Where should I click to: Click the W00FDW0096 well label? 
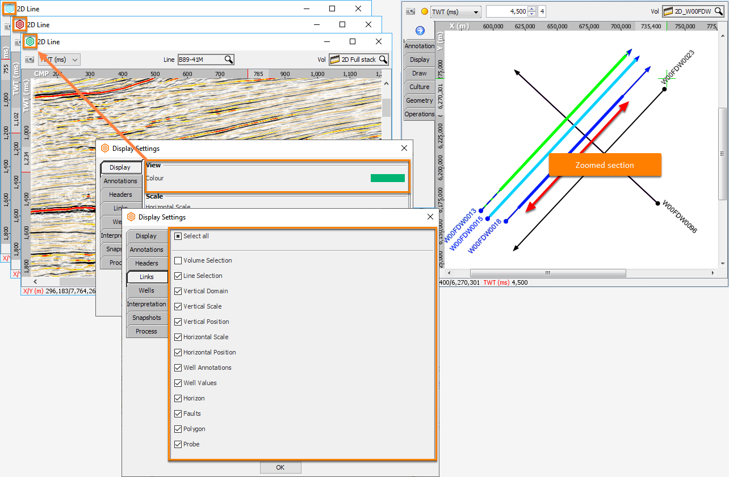[x=680, y=216]
